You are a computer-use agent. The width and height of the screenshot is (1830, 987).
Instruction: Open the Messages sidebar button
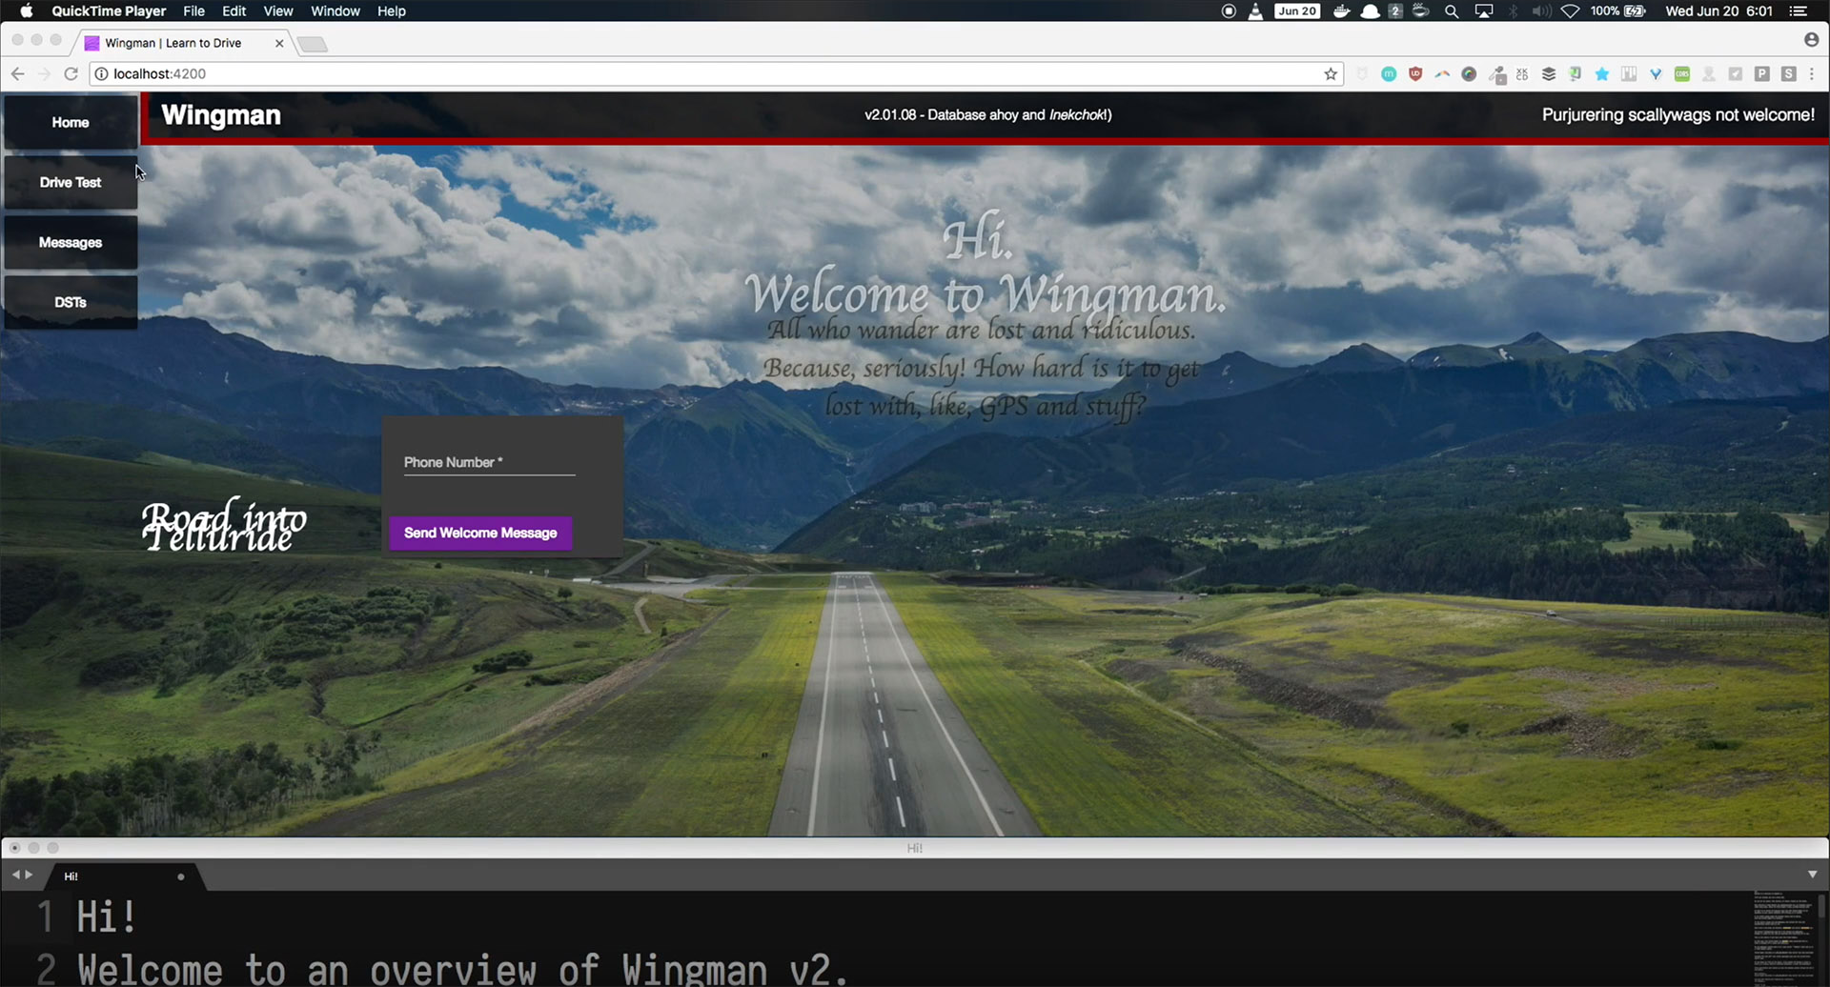click(x=71, y=243)
